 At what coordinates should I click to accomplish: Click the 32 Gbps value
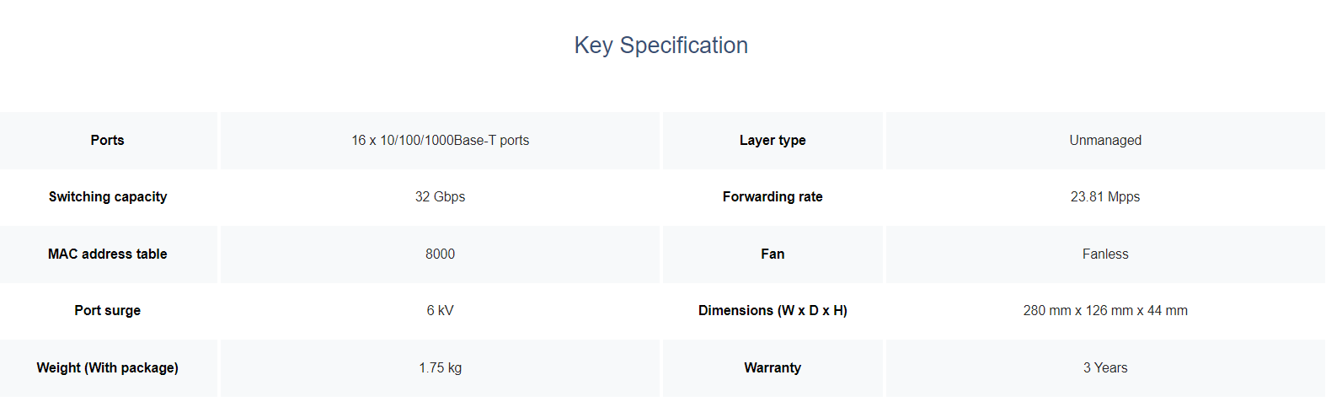click(x=441, y=197)
